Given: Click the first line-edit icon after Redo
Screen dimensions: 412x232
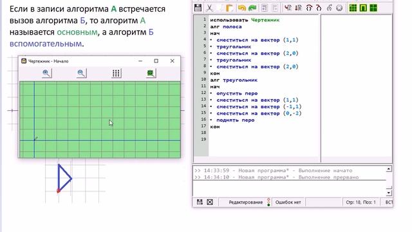Looking at the screenshot, I should point(265,8).
